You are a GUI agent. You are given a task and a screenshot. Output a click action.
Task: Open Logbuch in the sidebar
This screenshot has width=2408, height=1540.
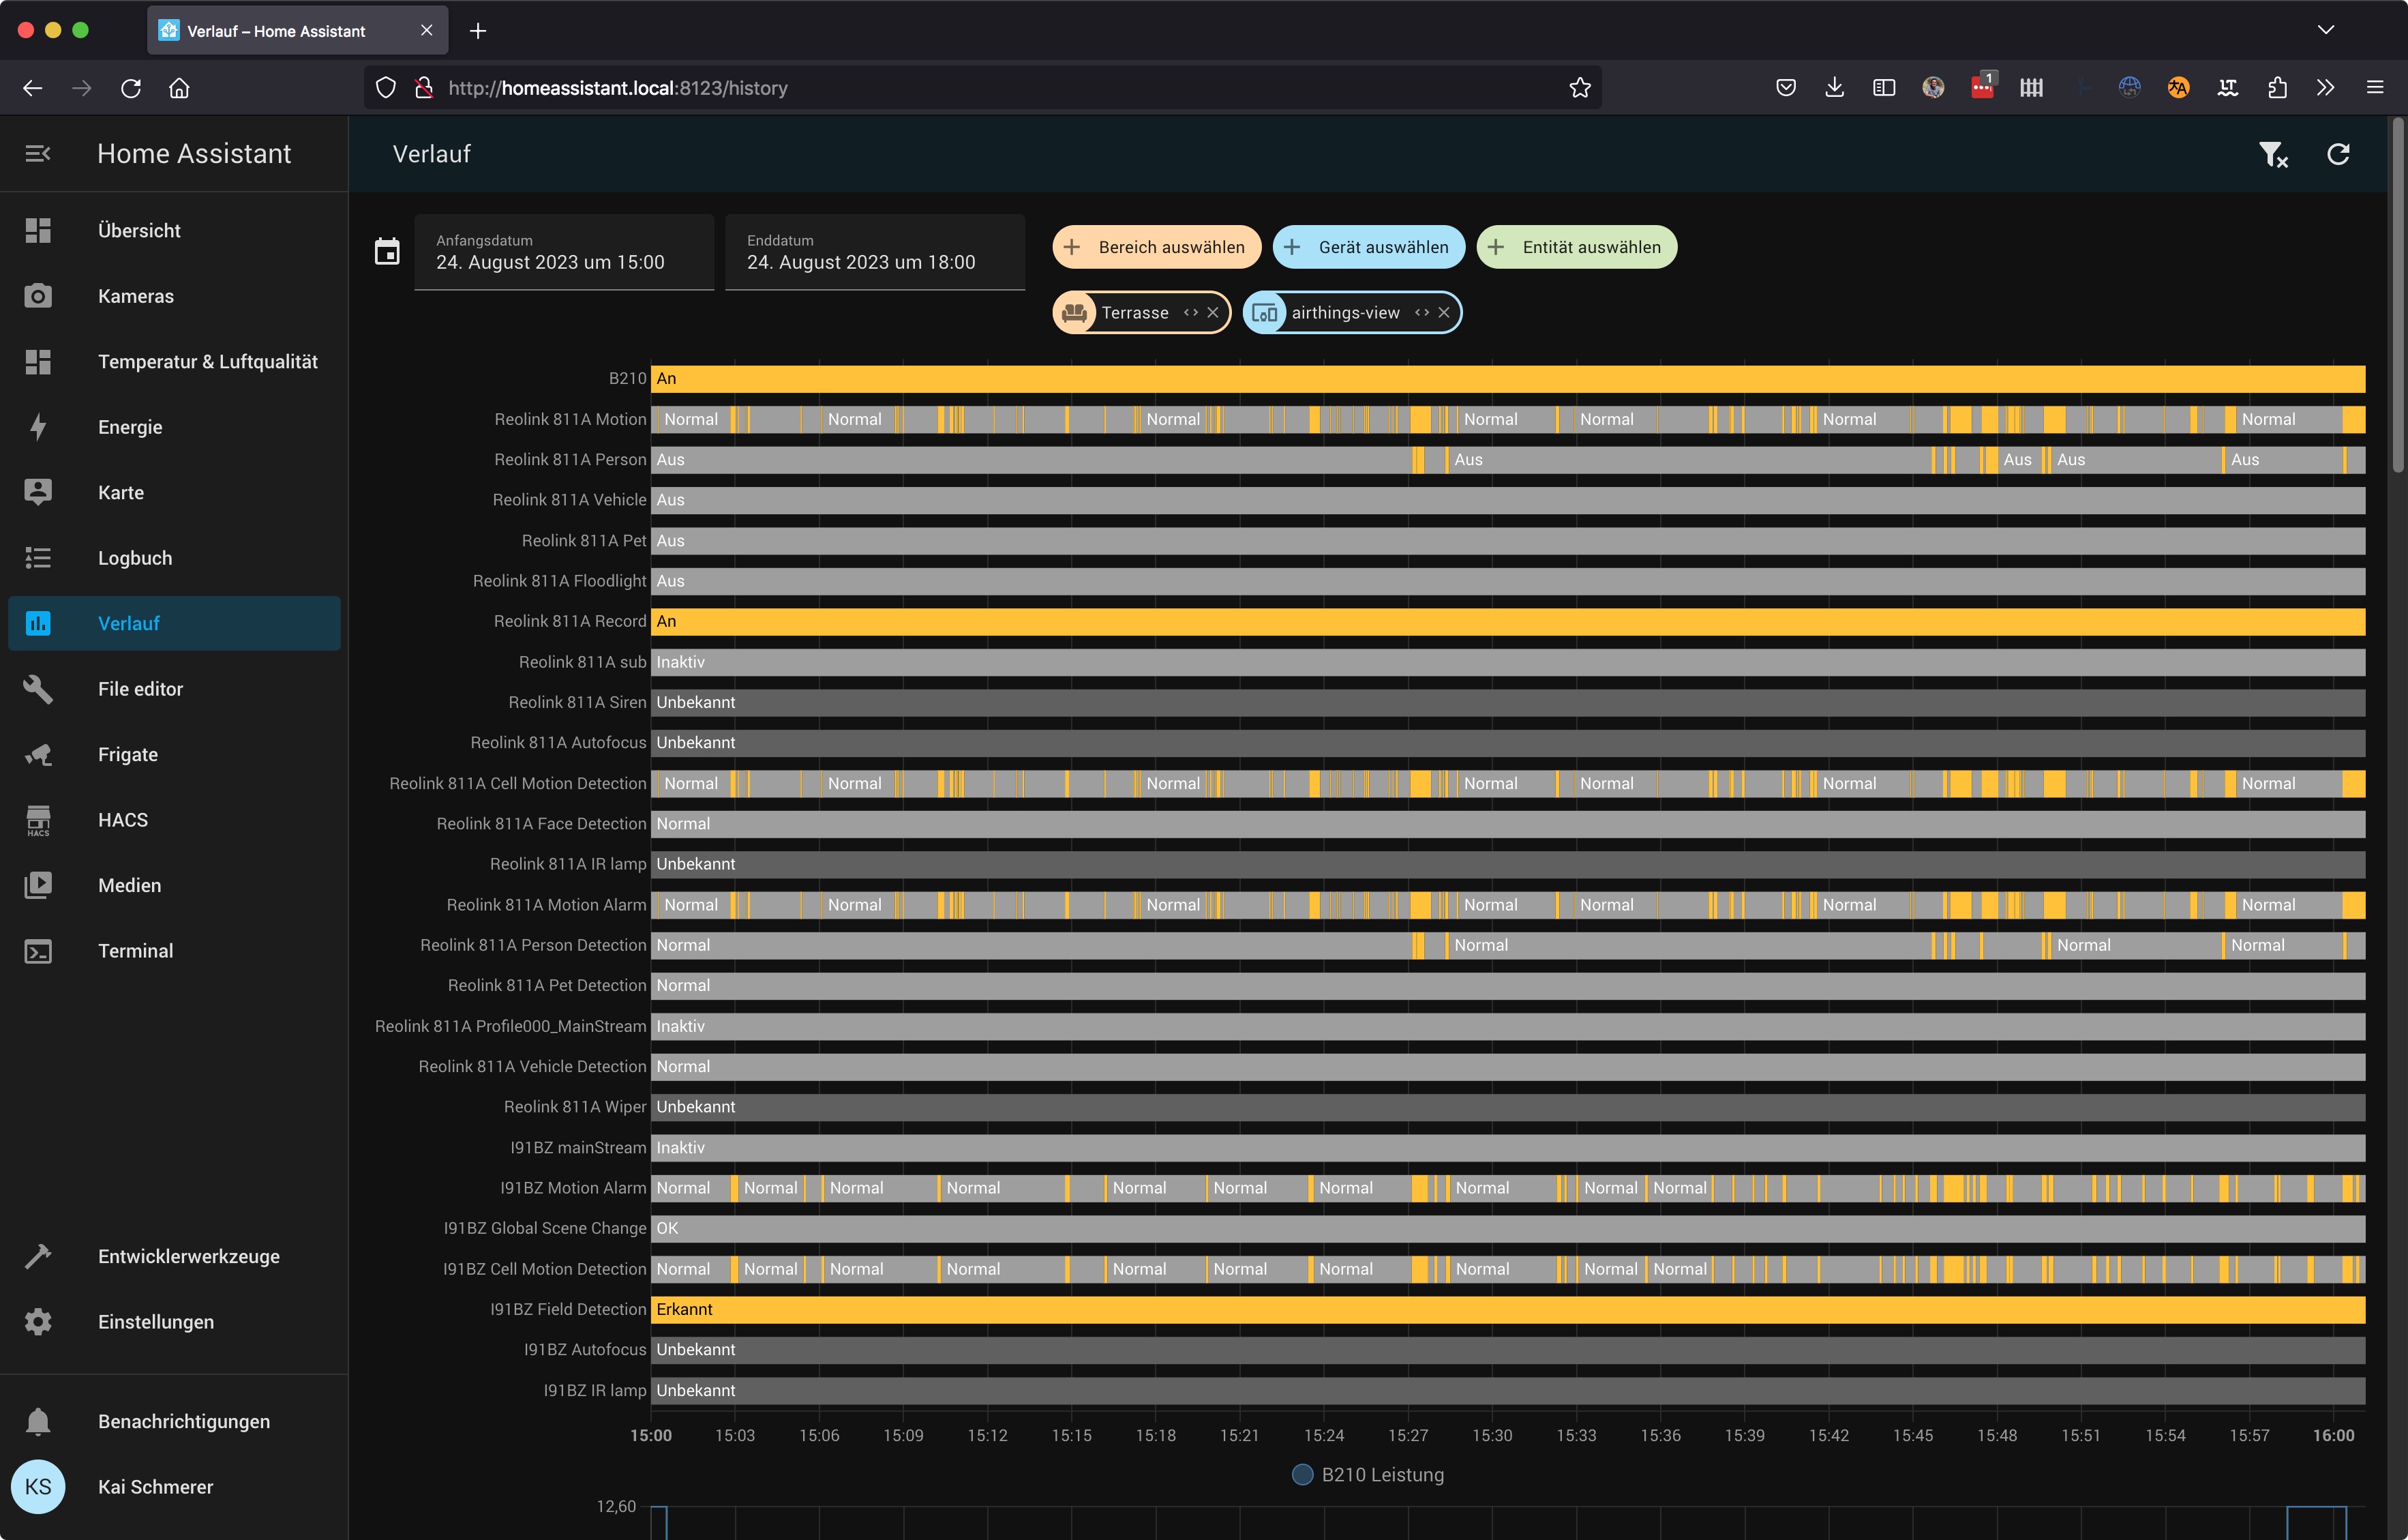[135, 557]
